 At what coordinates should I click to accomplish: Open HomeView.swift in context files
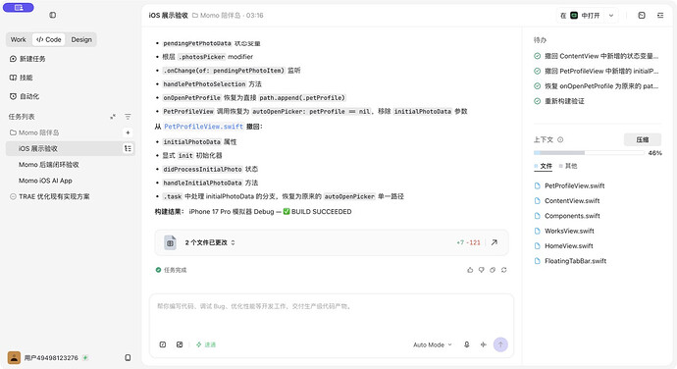click(569, 246)
